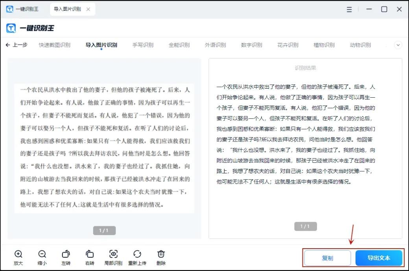Click the 放大 zoom in icon
Screen dimensions: 409x271
click(x=18, y=254)
